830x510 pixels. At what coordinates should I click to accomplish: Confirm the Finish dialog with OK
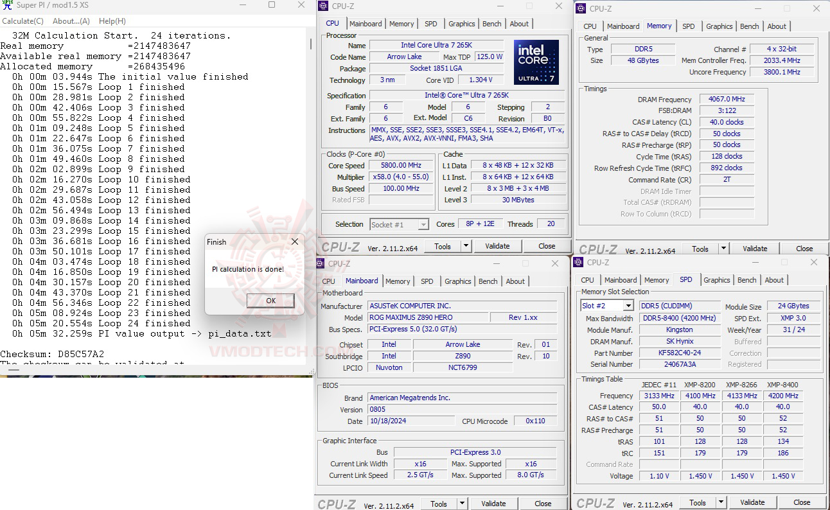click(x=270, y=301)
